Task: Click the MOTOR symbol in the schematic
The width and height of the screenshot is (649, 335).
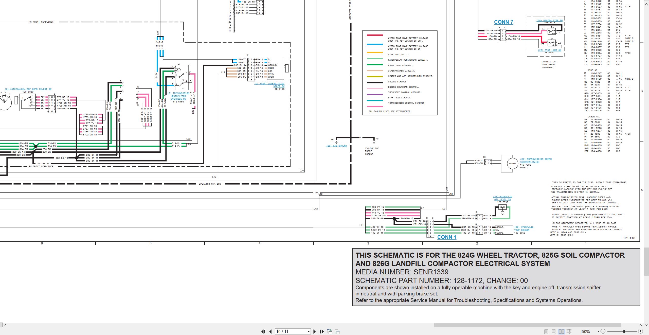Action: click(x=512, y=164)
